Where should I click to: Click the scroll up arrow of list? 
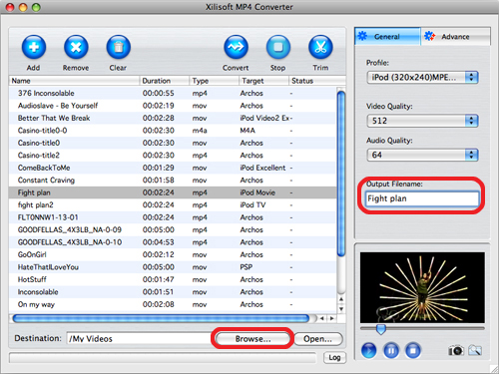tap(341, 299)
